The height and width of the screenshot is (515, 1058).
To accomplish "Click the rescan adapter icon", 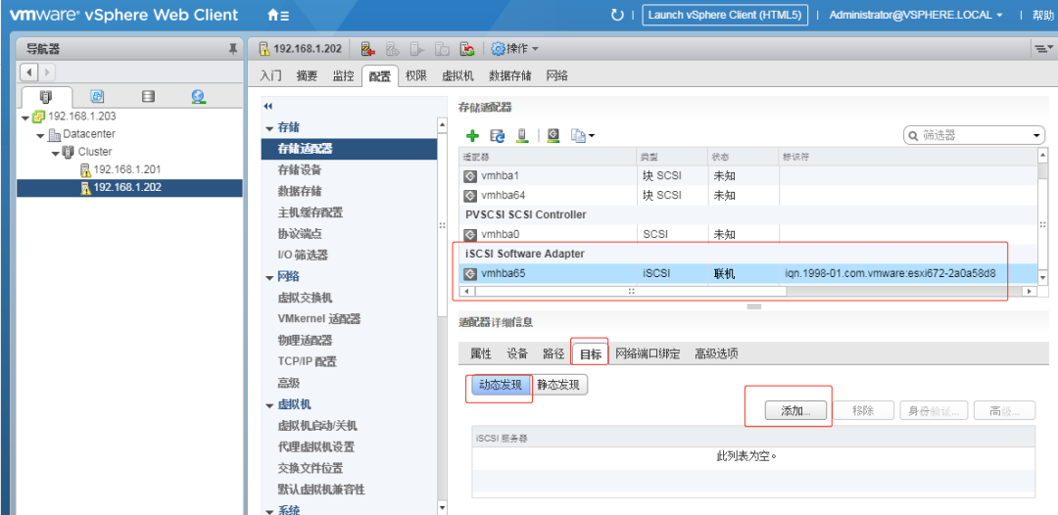I will 553,135.
